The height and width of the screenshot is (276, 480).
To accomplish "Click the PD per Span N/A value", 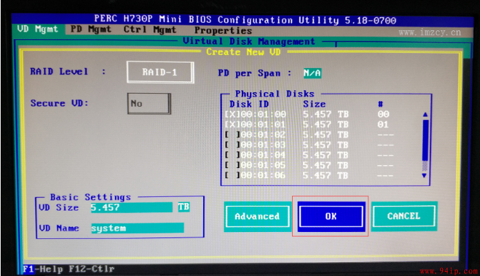I will pyautogui.click(x=312, y=73).
